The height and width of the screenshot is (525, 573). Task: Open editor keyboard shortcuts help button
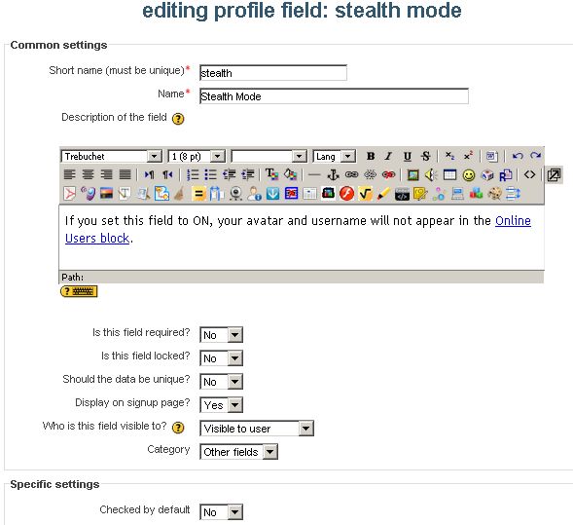pos(79,291)
